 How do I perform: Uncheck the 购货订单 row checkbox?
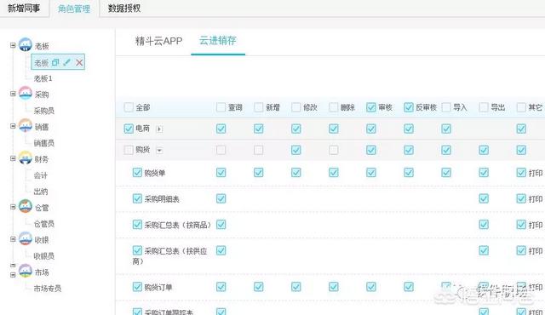(x=137, y=287)
